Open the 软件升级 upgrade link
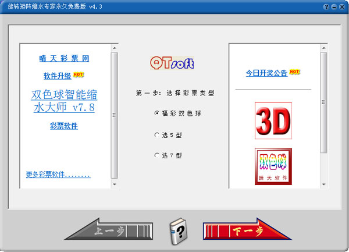 pyautogui.click(x=57, y=76)
